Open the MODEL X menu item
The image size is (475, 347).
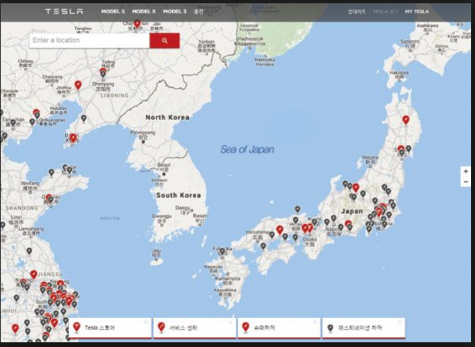[x=144, y=11]
